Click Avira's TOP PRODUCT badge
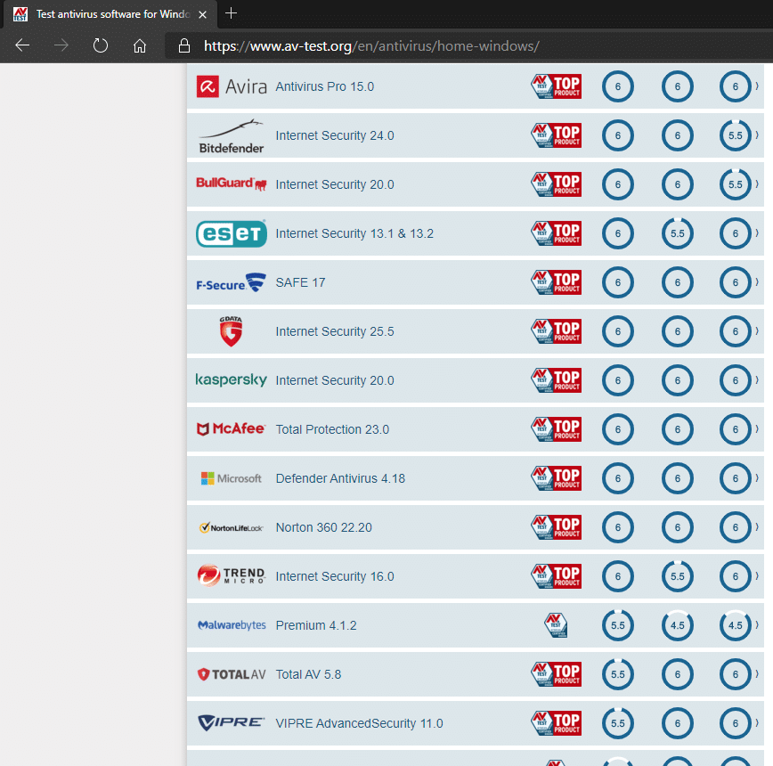Viewport: 773px width, 766px height. tap(556, 86)
